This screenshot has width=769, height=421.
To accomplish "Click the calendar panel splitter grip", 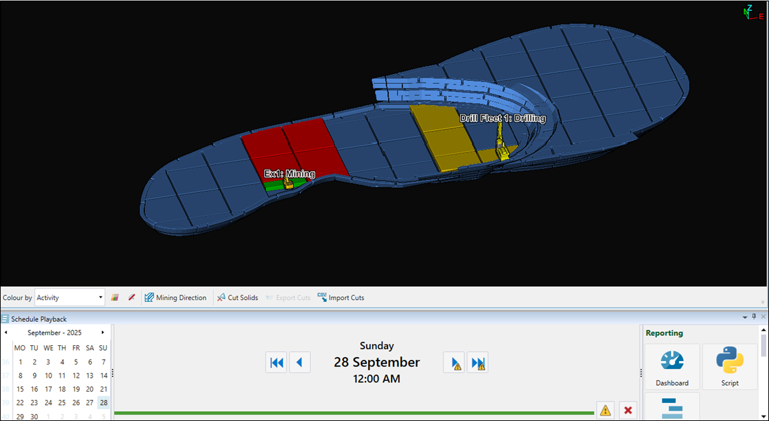I will pyautogui.click(x=113, y=372).
